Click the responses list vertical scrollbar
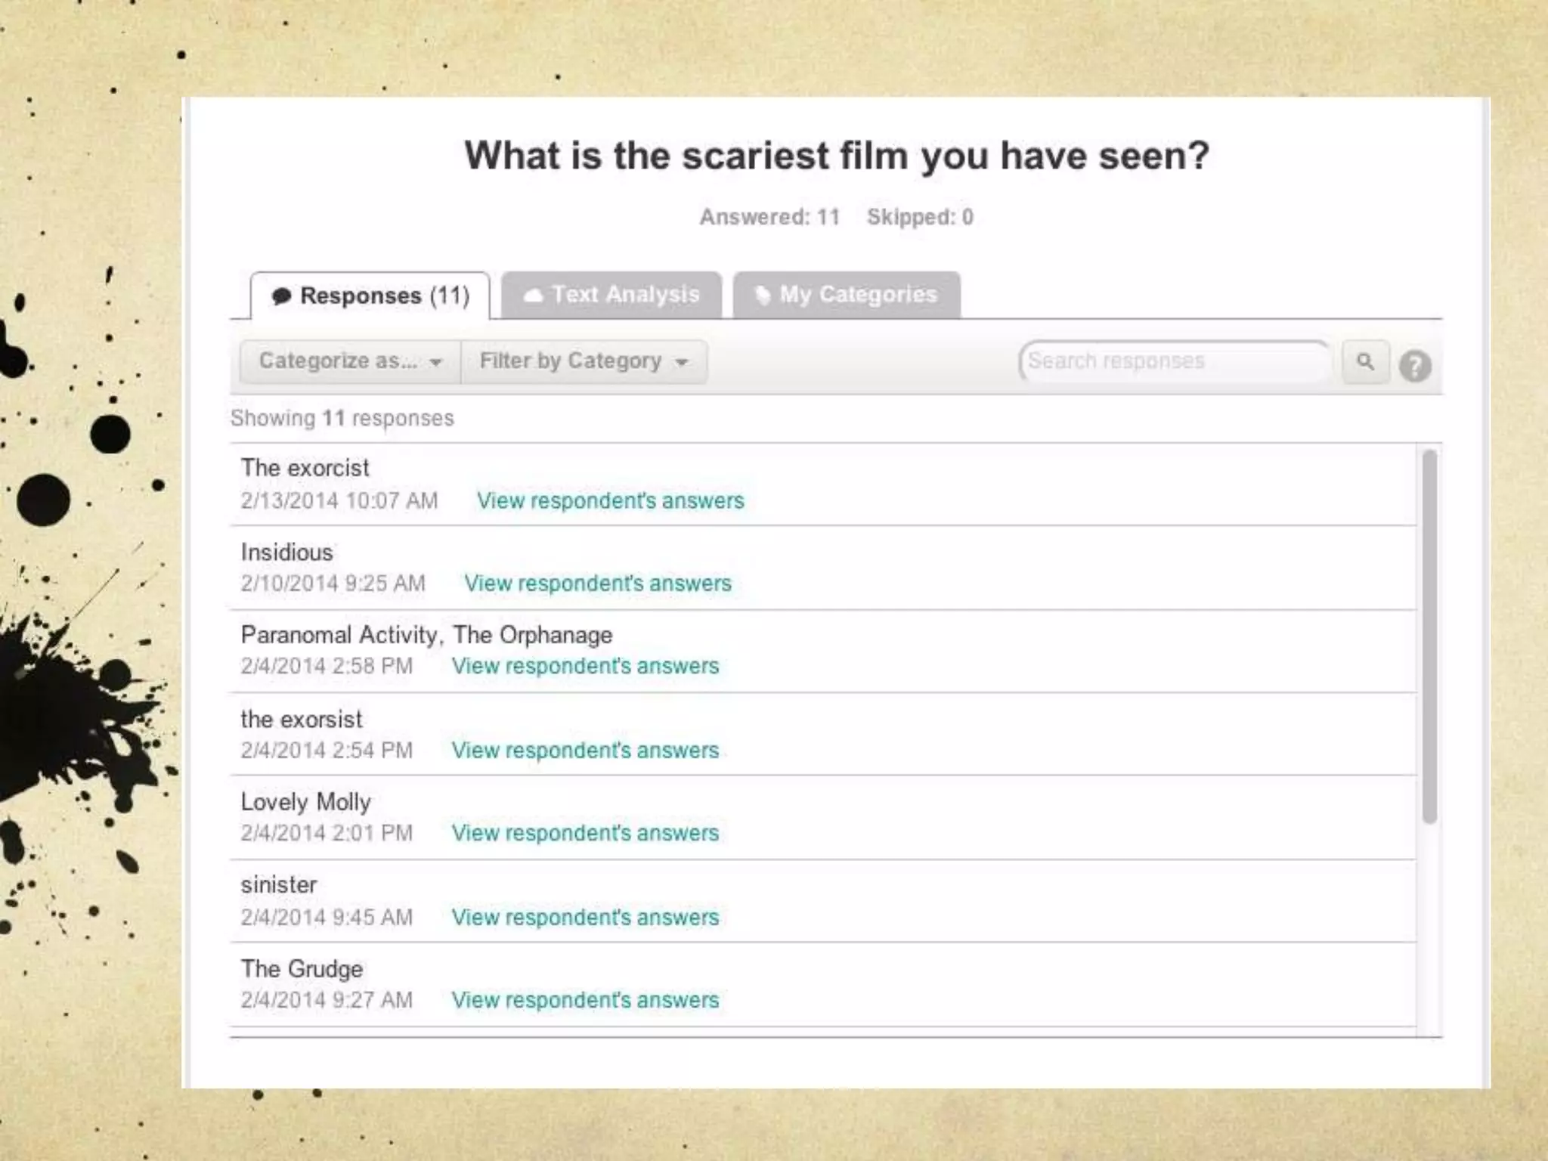Viewport: 1548px width, 1161px height. pyautogui.click(x=1429, y=636)
